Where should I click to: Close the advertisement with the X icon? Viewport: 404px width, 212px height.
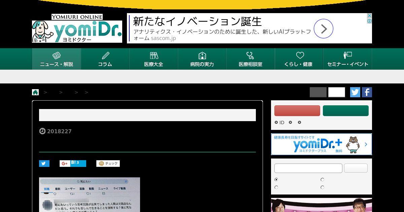coord(369,16)
